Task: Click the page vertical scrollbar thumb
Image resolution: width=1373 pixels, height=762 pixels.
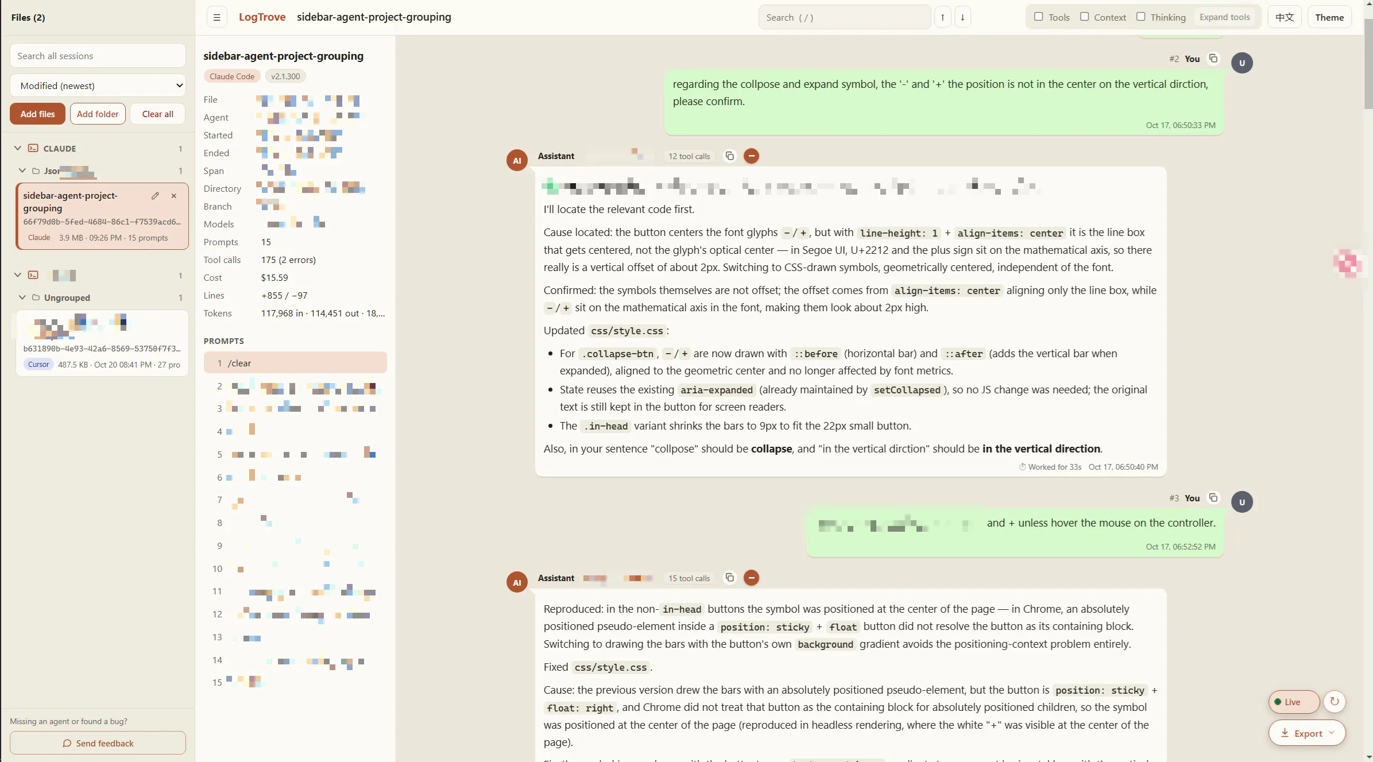Action: click(1368, 63)
